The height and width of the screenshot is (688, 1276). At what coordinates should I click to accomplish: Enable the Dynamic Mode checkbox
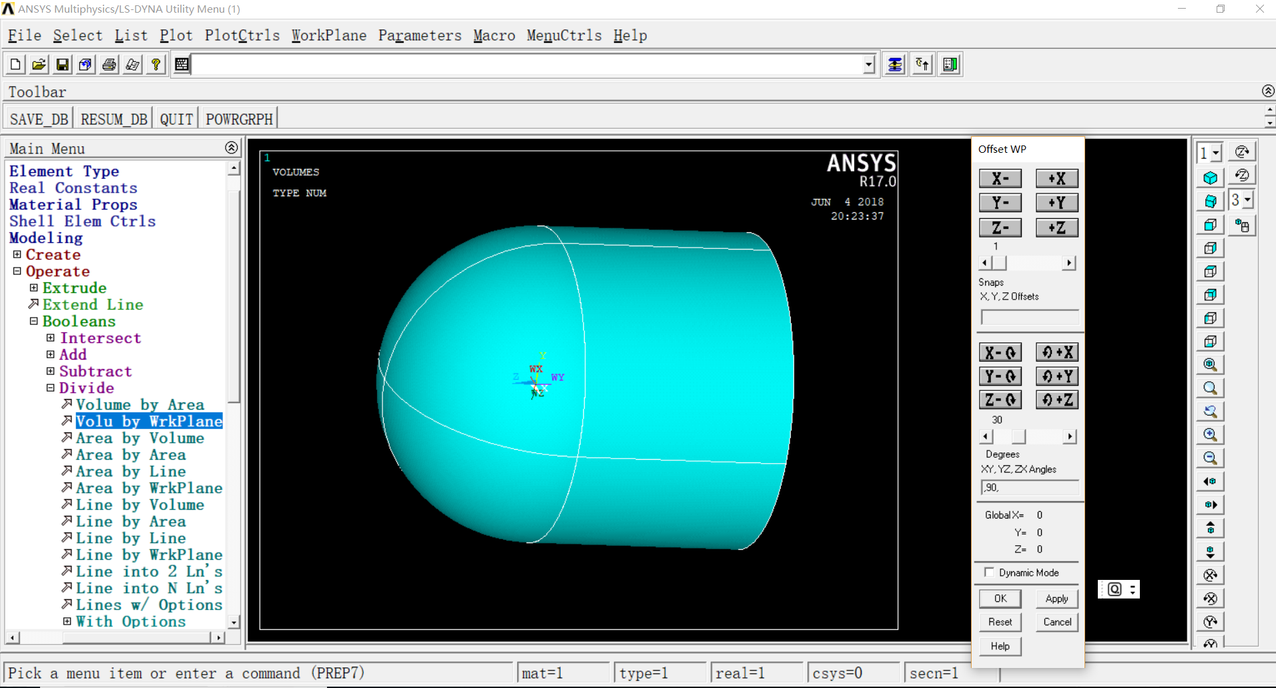point(989,573)
